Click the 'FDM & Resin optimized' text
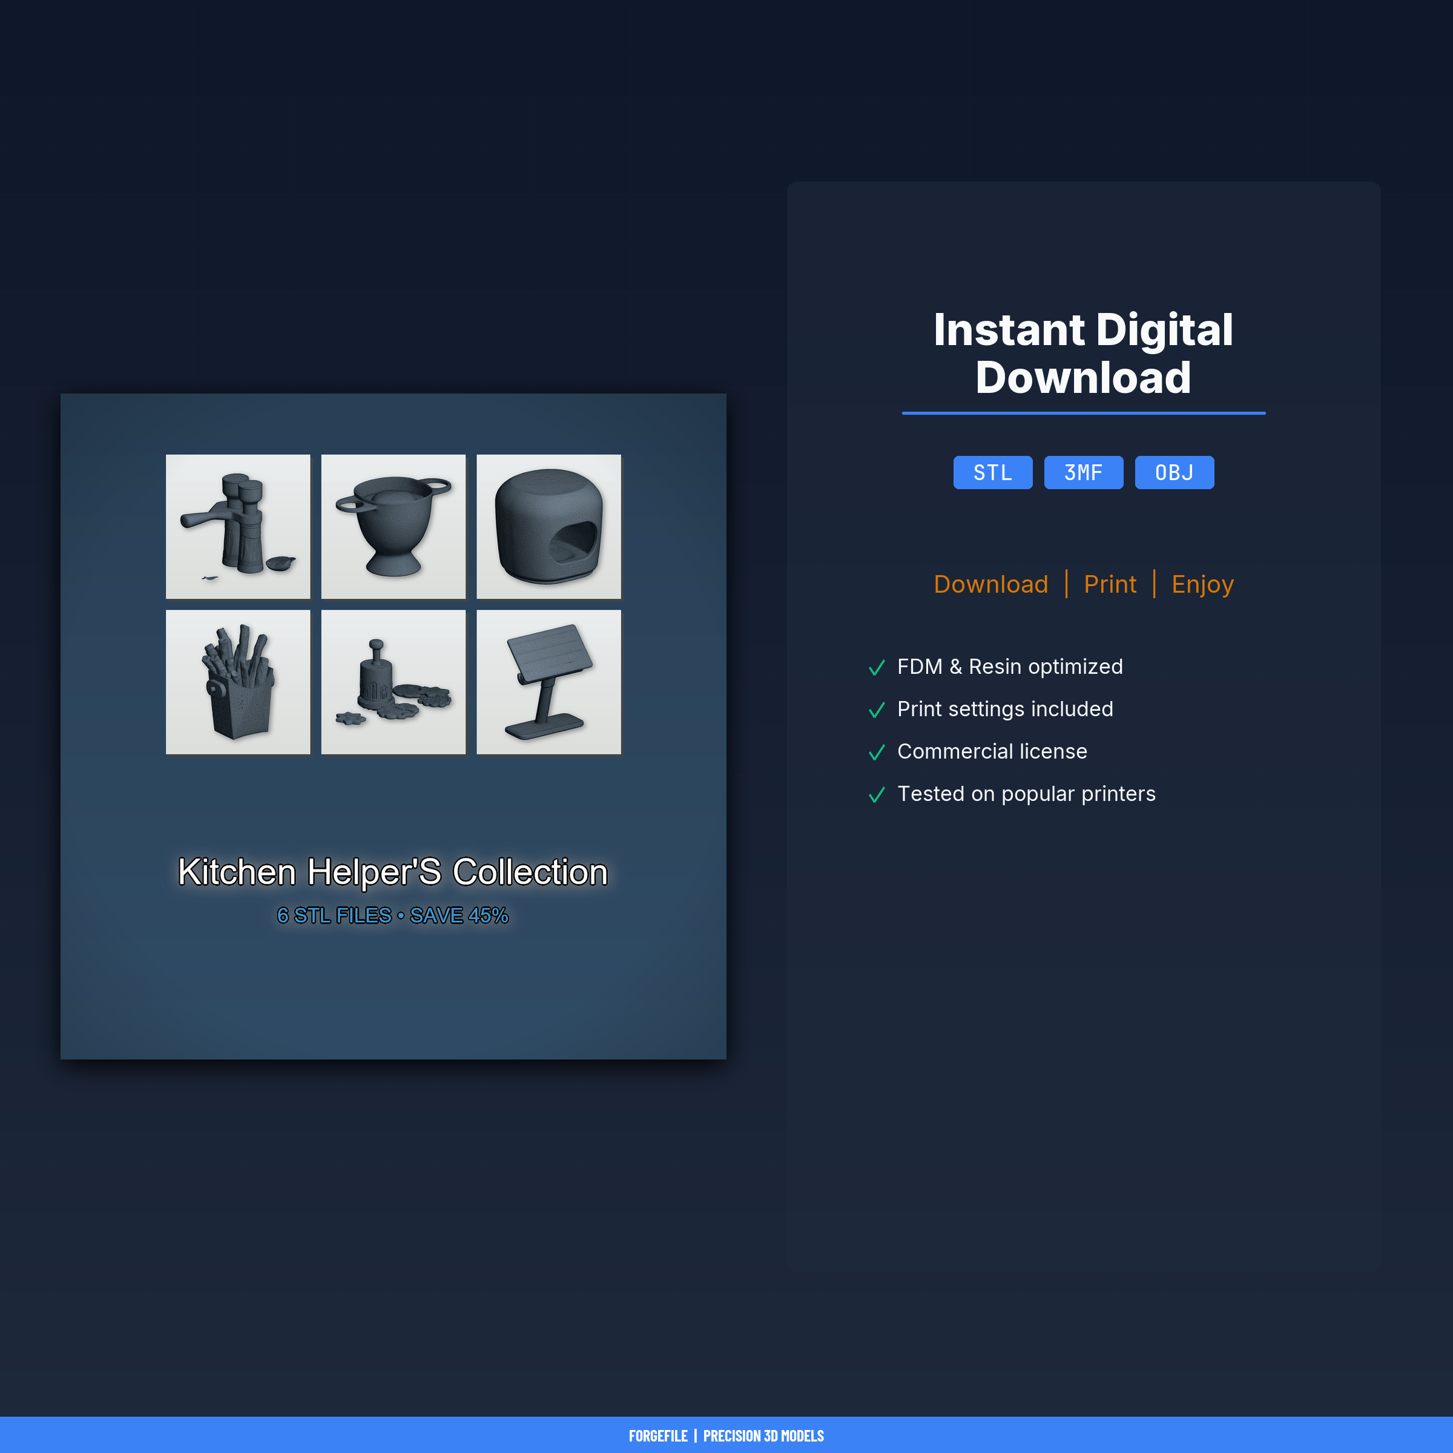Screen dimensions: 1453x1453 tap(1010, 667)
